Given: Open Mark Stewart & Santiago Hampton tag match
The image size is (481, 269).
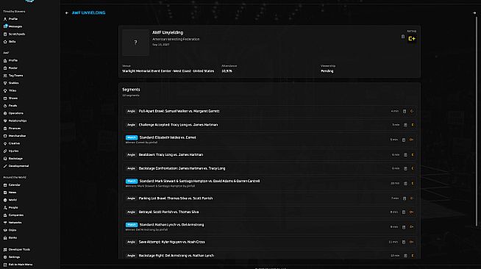Looking at the screenshot, I should point(269,183).
